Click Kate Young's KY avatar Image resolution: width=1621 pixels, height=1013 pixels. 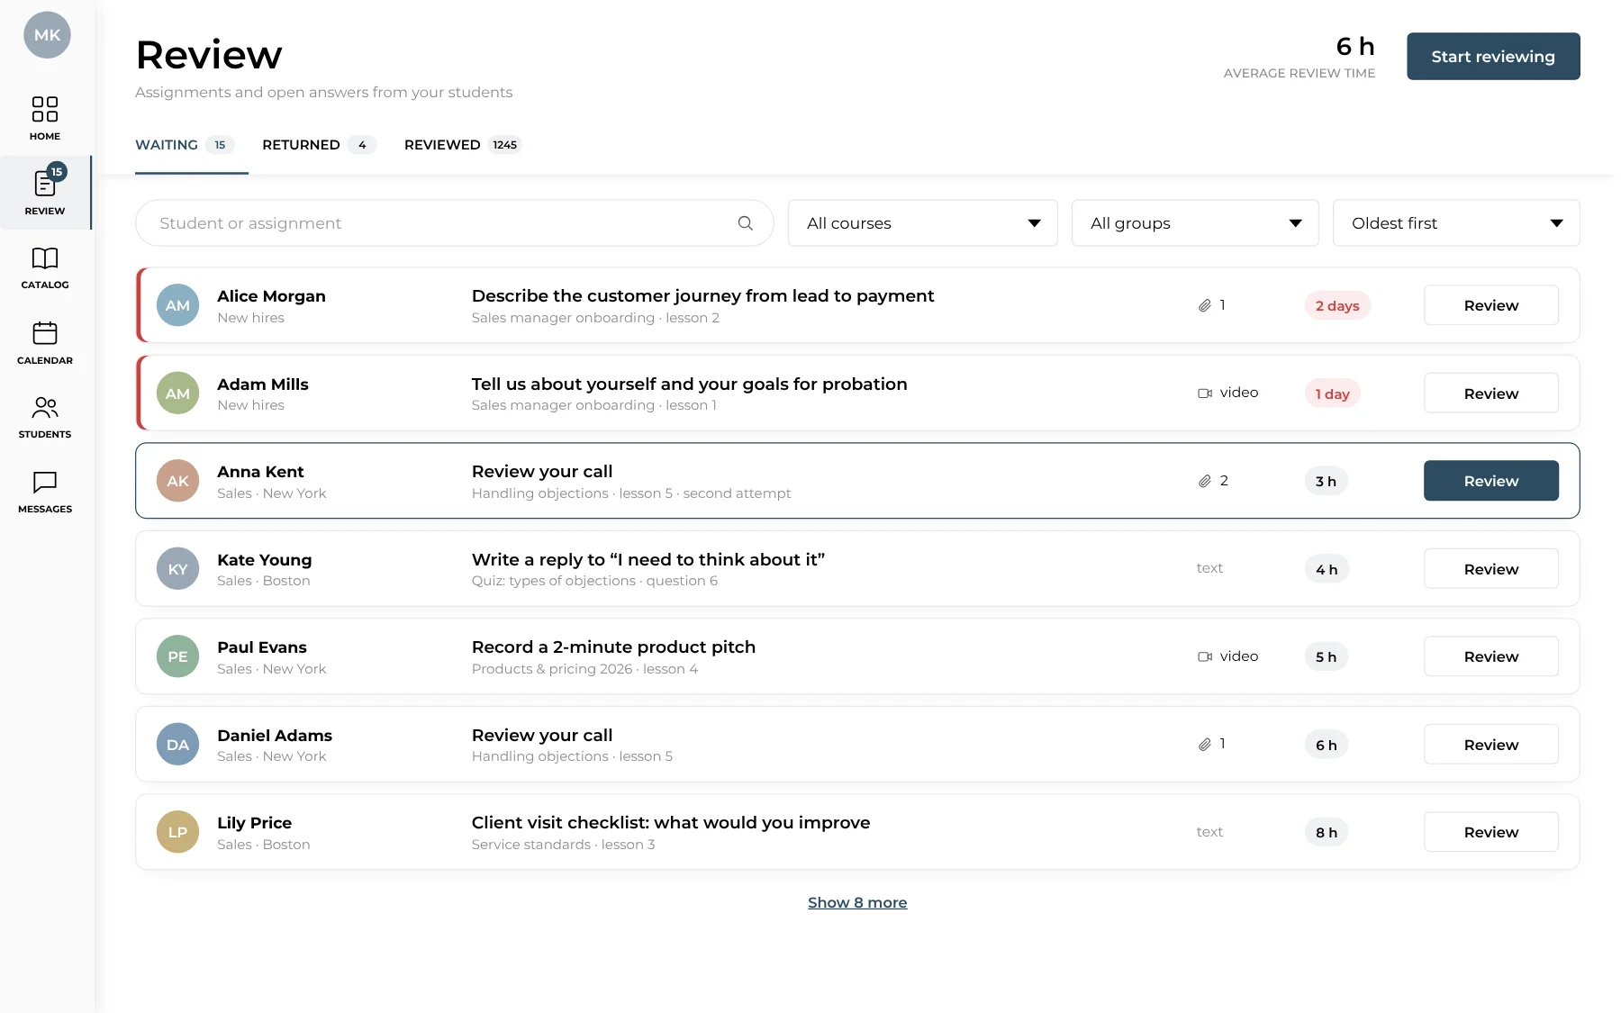click(x=177, y=569)
